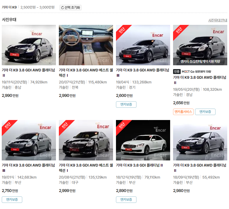Click the 2,890만원 price
Image resolution: width=229 pixels, height=209 pixels.
pyautogui.click(x=124, y=191)
